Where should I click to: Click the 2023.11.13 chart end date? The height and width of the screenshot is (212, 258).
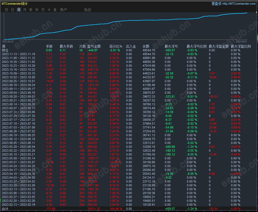click(241, 42)
